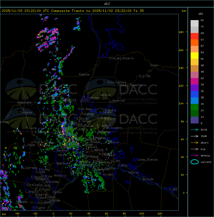Click the 'La_Carrera' map label
214x217 pixels.
29,168
